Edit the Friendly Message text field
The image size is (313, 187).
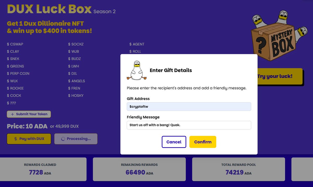[x=189, y=125]
